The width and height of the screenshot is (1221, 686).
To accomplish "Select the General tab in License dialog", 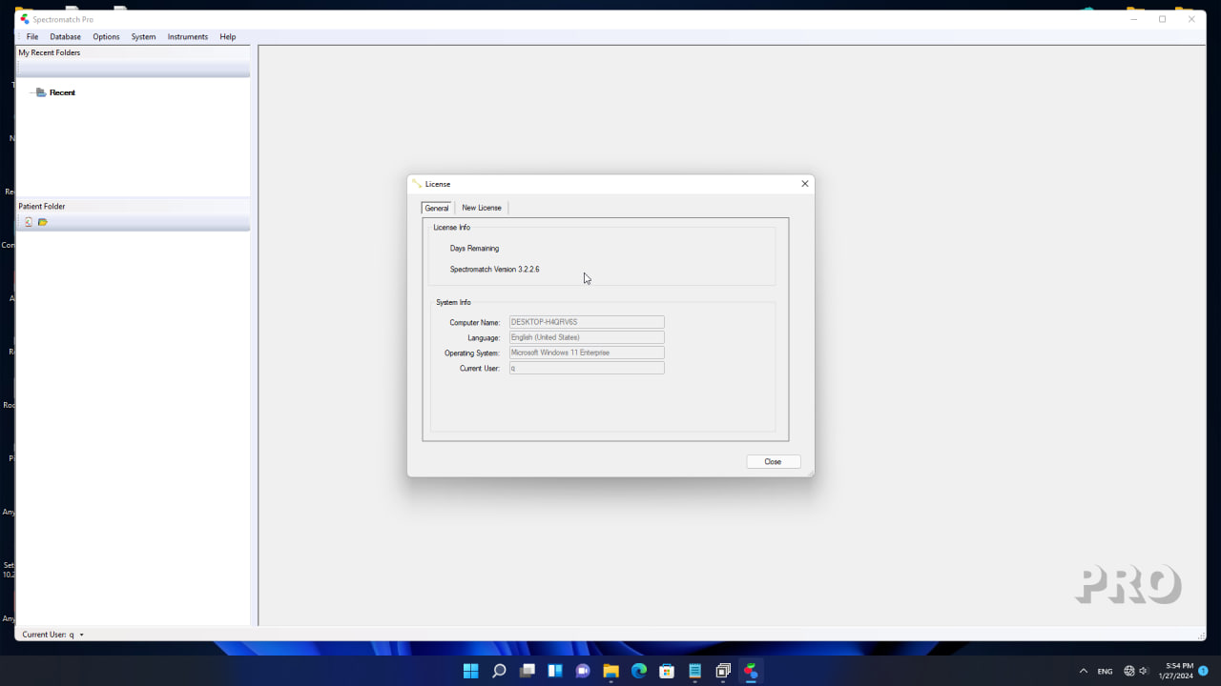I will 437,208.
